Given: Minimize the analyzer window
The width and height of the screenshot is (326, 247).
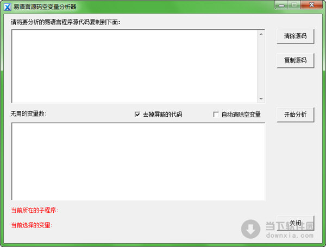Looking at the screenshot, I should coord(281,5).
